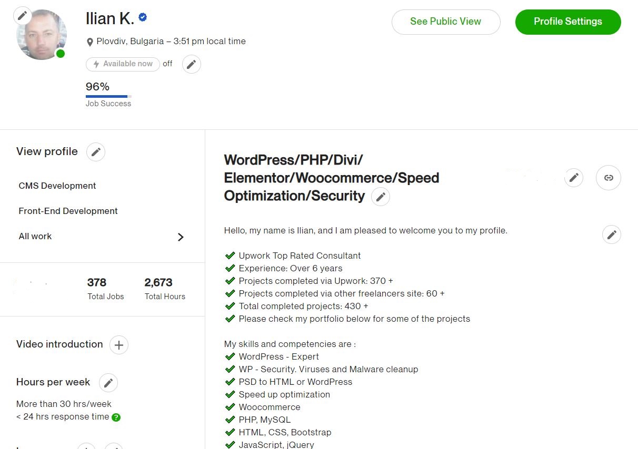Switch to See Public View
This screenshot has height=449, width=638.
(445, 22)
